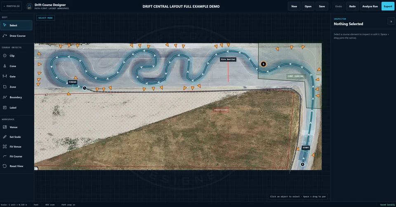Image resolution: width=396 pixels, height=207 pixels.
Task: Click the Redo button
Action: pos(352,6)
